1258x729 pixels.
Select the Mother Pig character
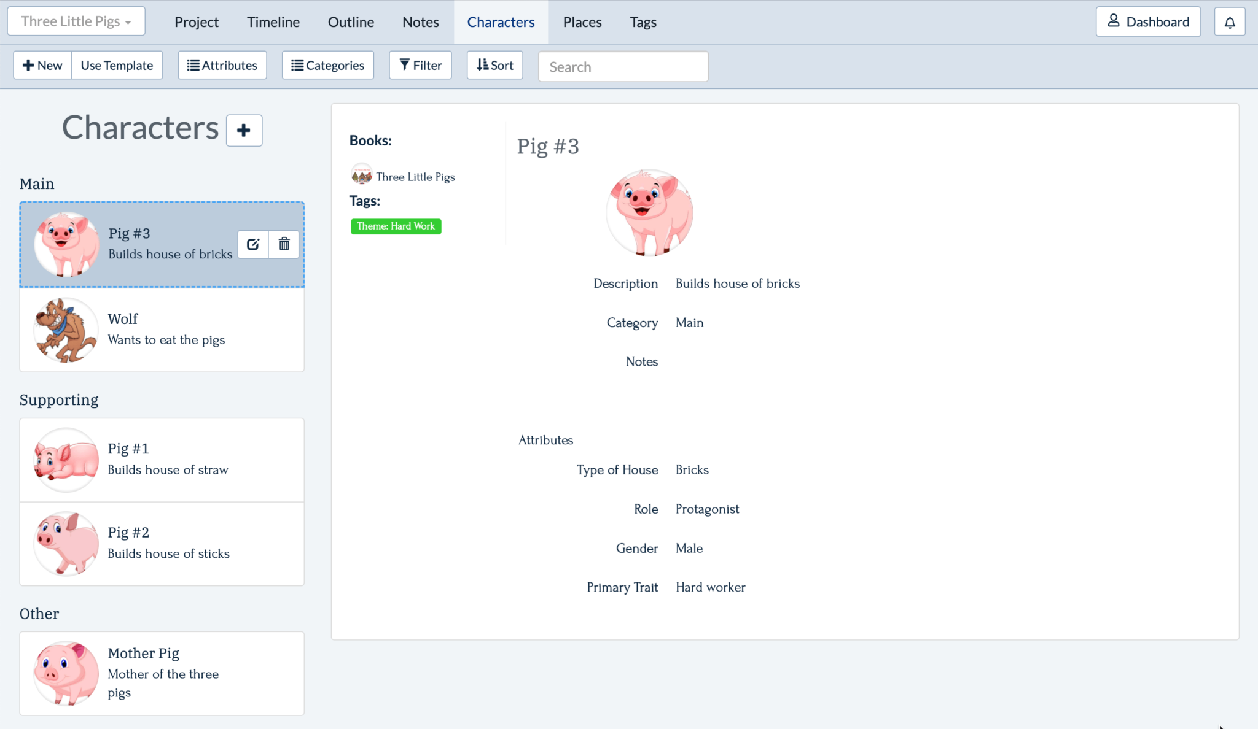click(162, 673)
